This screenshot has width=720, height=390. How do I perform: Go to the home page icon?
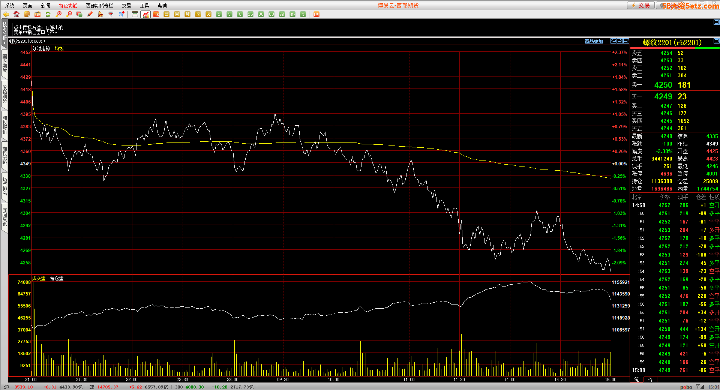click(16, 14)
